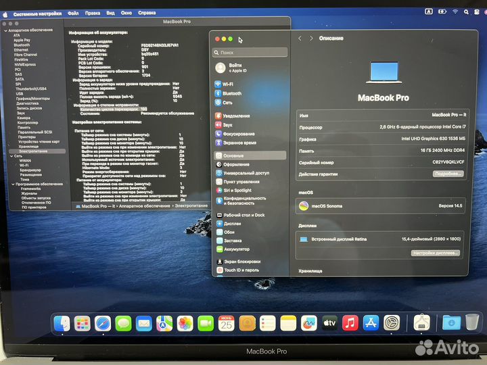Image resolution: width=487 pixels, height=365 pixels.
Task: Select Графика/Мониторы tree item
Action: pyautogui.click(x=33, y=99)
